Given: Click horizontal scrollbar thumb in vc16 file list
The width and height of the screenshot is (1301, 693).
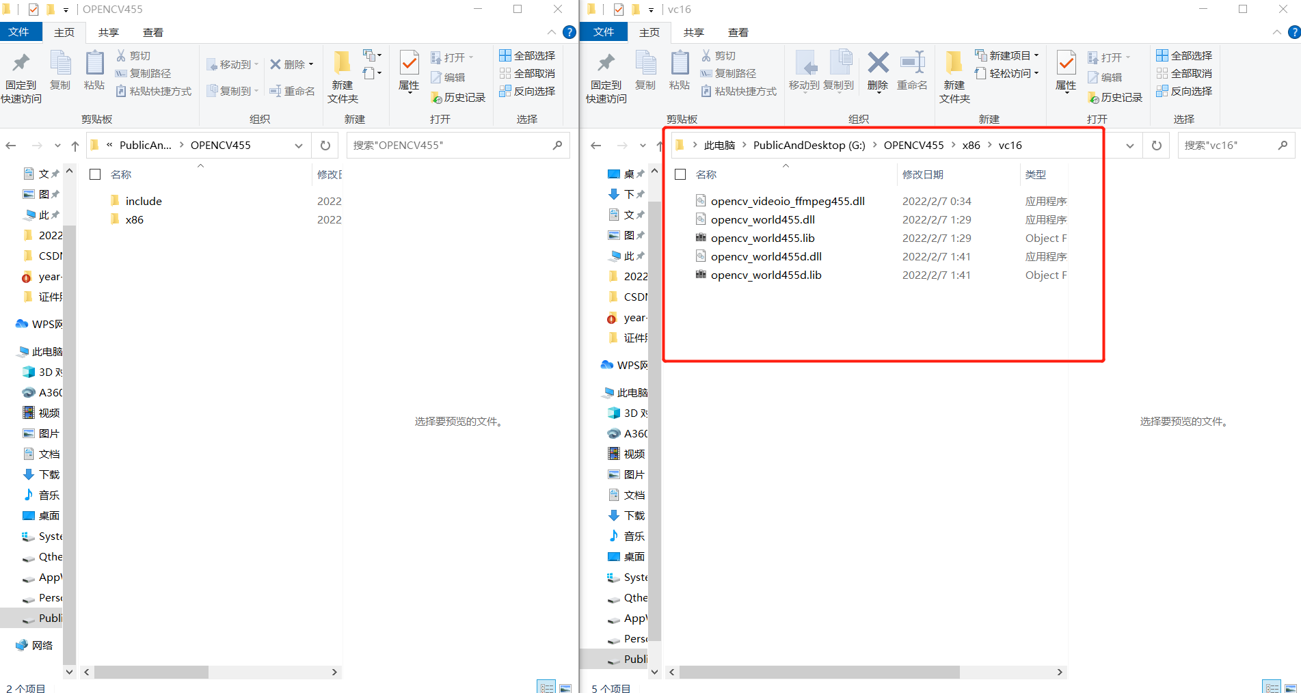Looking at the screenshot, I should coord(819,672).
